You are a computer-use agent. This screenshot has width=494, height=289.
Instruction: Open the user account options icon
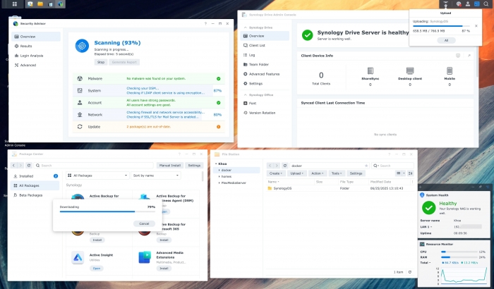tap(468, 4)
